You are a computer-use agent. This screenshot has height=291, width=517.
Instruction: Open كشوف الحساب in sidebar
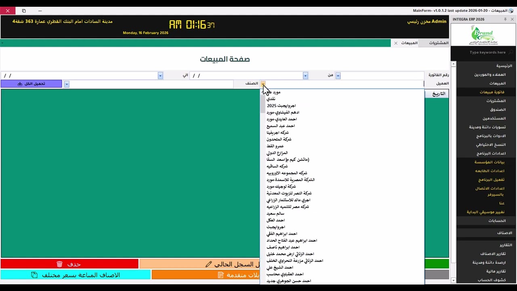coord(492,280)
